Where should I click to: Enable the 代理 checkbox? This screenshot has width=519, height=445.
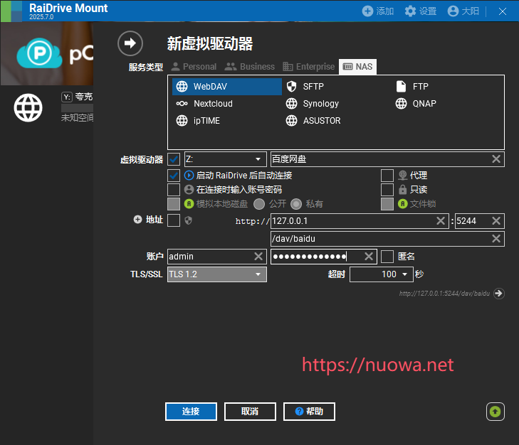(x=387, y=176)
